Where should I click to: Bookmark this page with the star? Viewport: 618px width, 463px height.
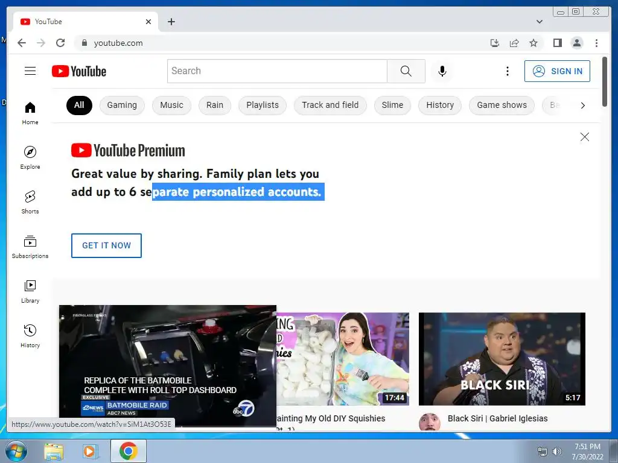coord(534,43)
